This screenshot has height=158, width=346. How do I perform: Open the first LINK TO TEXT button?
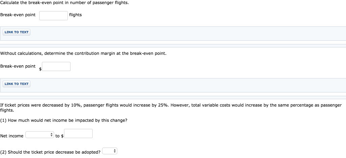click(17, 32)
